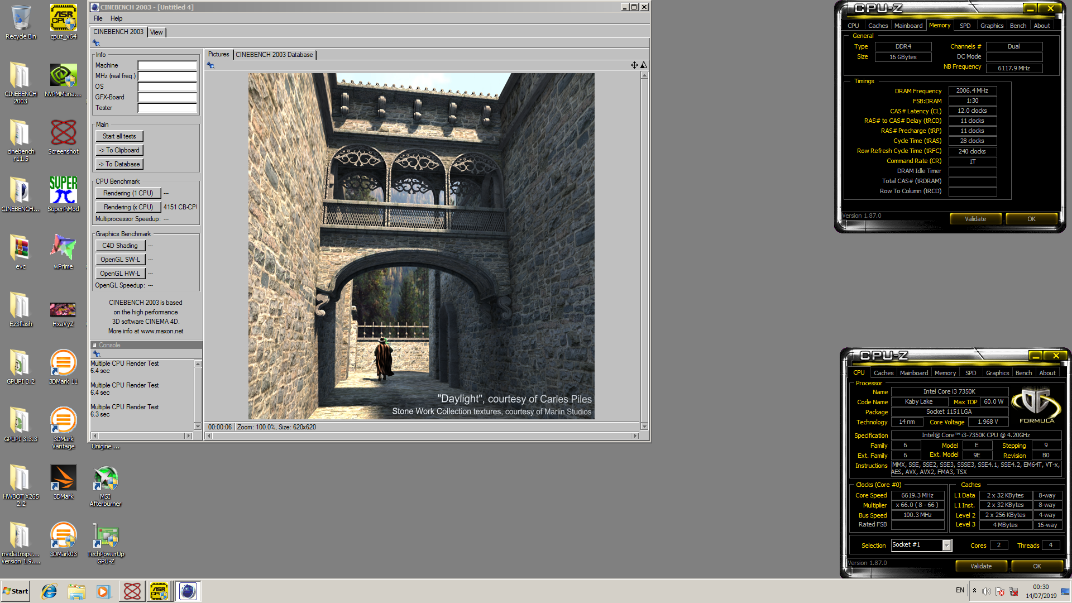Launch the 3DMark Vantage desktop shortcut
The height and width of the screenshot is (603, 1072).
tap(63, 428)
